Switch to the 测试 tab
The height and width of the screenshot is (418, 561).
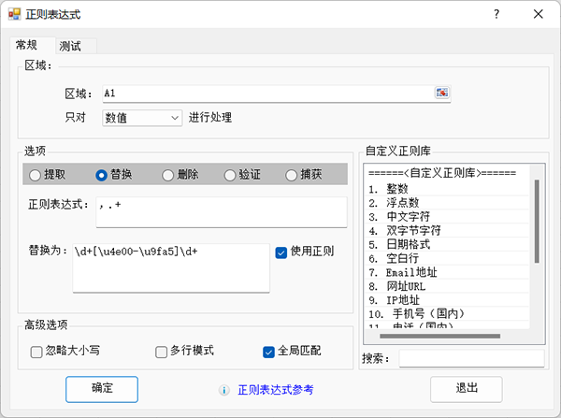click(76, 46)
